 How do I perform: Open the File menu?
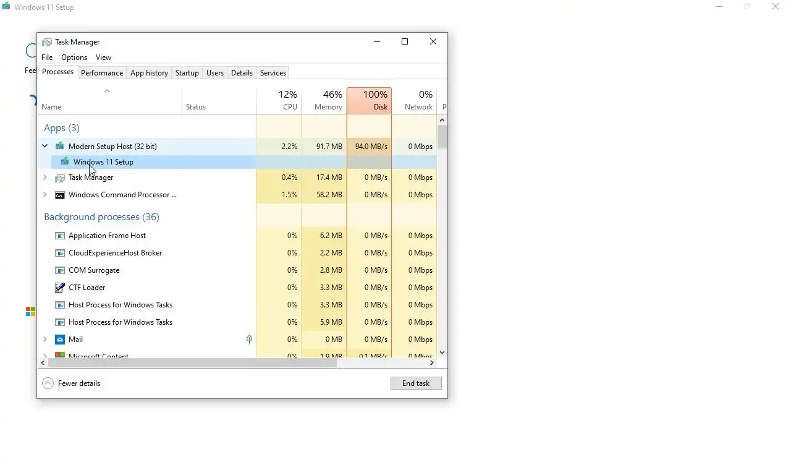[47, 58]
